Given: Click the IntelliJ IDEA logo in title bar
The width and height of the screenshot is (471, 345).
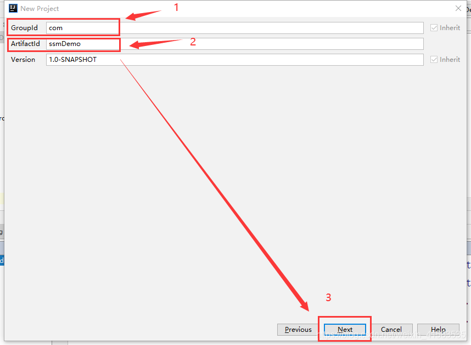Looking at the screenshot, I should click(13, 8).
